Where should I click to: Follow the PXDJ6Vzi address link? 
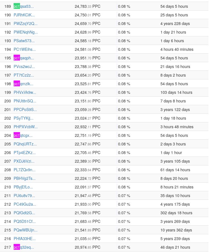pos(24,161)
